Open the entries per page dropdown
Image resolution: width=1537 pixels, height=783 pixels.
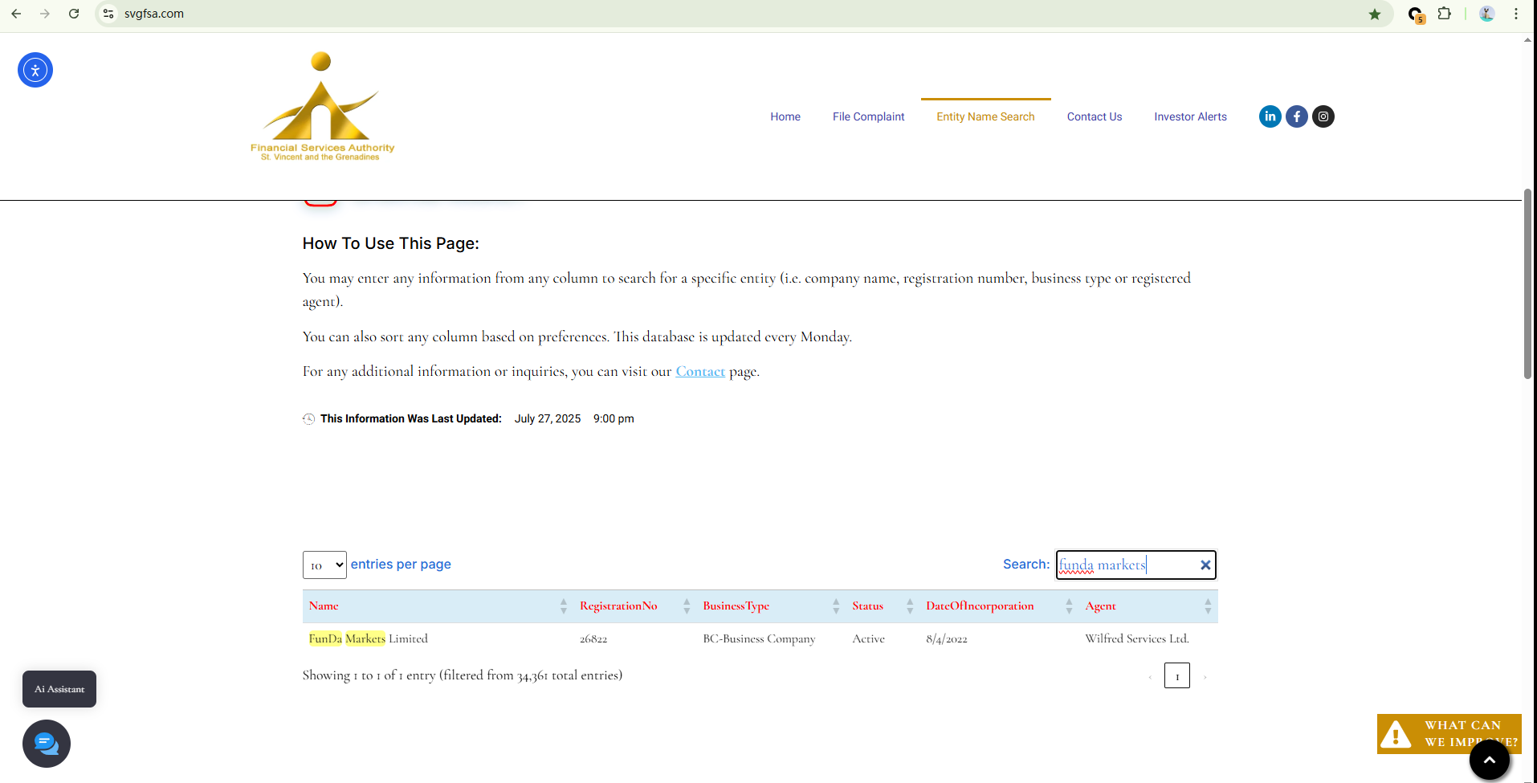[x=324, y=565]
